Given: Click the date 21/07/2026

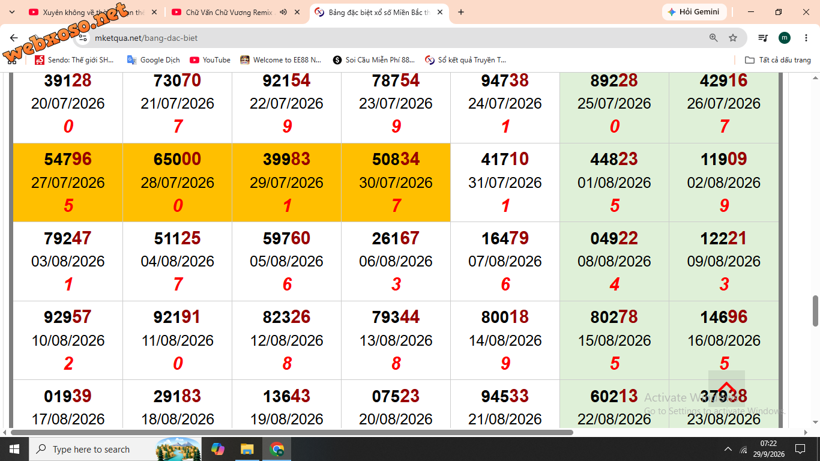Looking at the screenshot, I should click(x=177, y=103).
